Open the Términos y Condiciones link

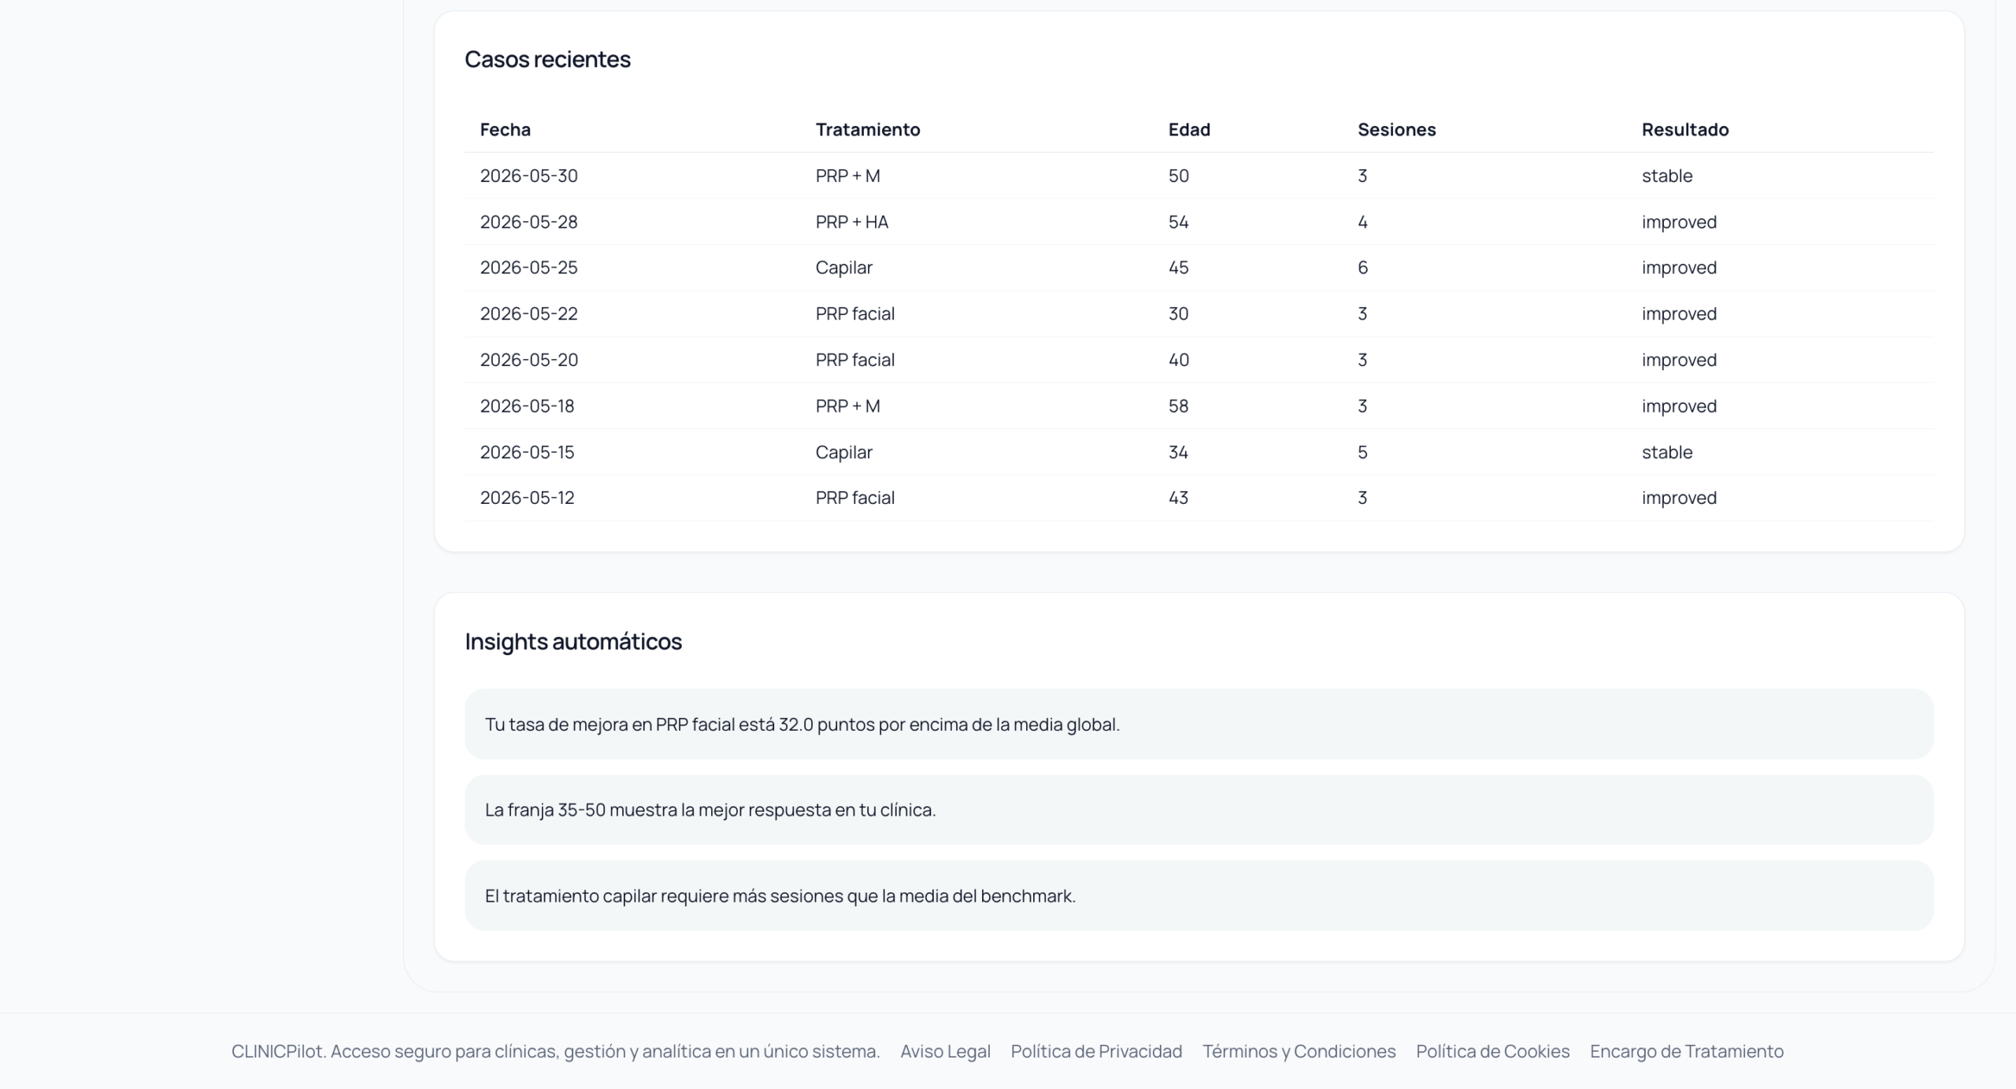pos(1299,1051)
